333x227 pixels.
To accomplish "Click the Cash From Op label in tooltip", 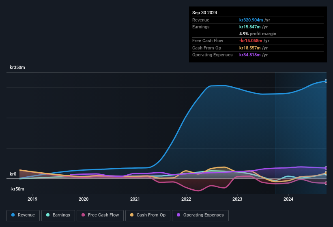I will pyautogui.click(x=206, y=48).
